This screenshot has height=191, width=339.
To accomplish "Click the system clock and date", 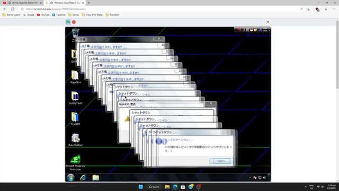I will 331,187.
